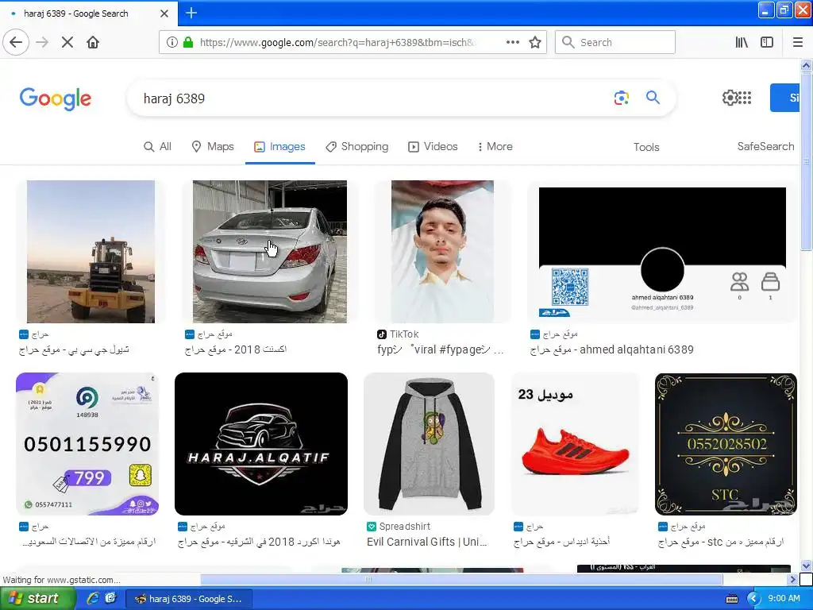Image resolution: width=813 pixels, height=610 pixels.
Task: Open the Library bookmarks and history icon
Action: [742, 42]
